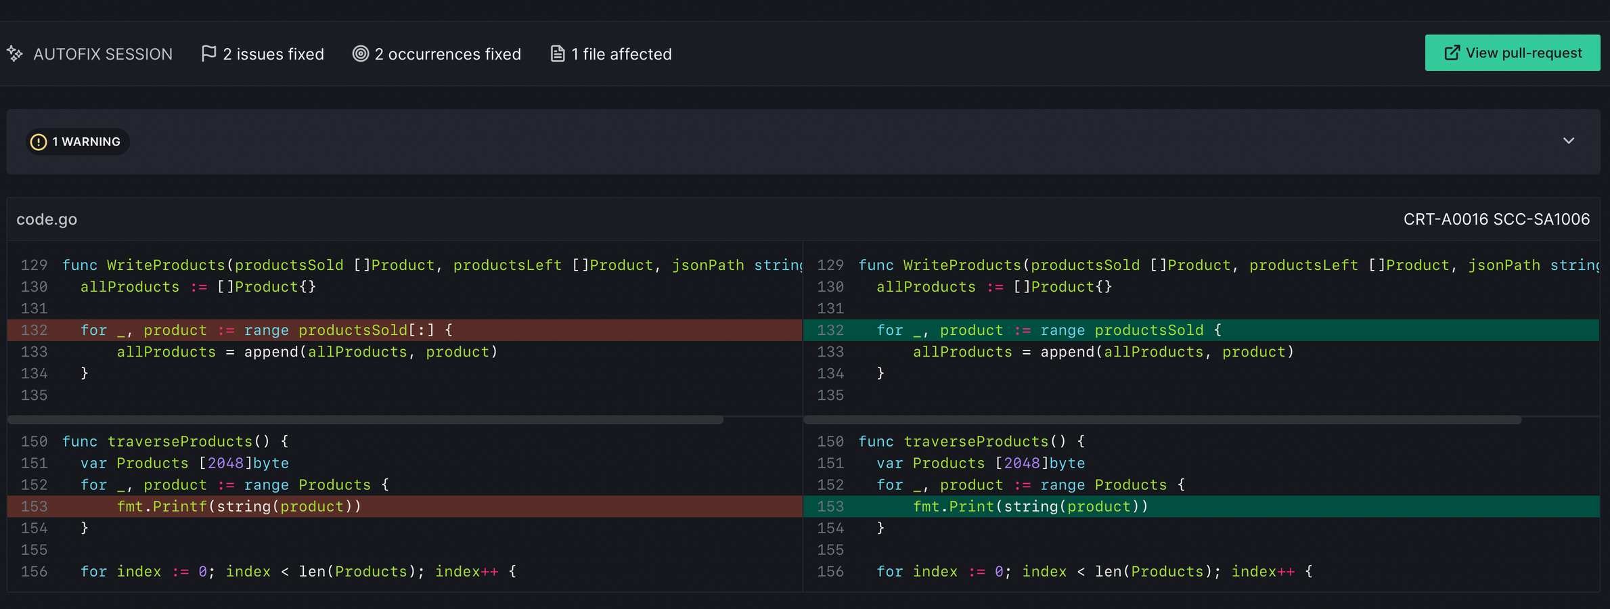Click added line 132 range productsSold
This screenshot has width=1610, height=609.
point(1201,330)
